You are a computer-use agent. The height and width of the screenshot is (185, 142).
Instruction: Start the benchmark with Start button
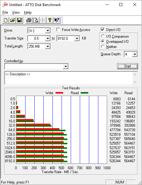[x=127, y=66]
